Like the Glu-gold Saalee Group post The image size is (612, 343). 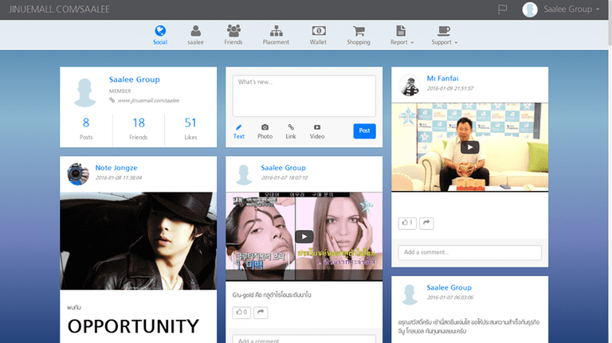coord(241,312)
